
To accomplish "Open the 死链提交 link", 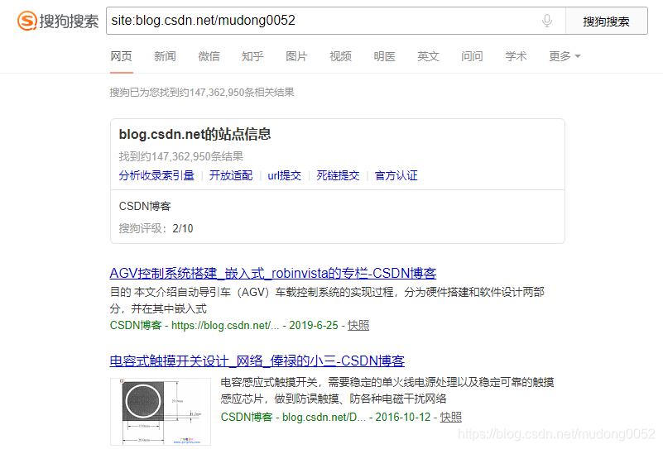I will coord(338,175).
